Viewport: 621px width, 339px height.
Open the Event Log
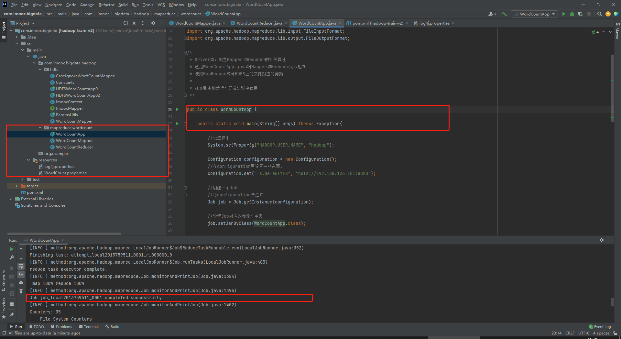pos(600,327)
